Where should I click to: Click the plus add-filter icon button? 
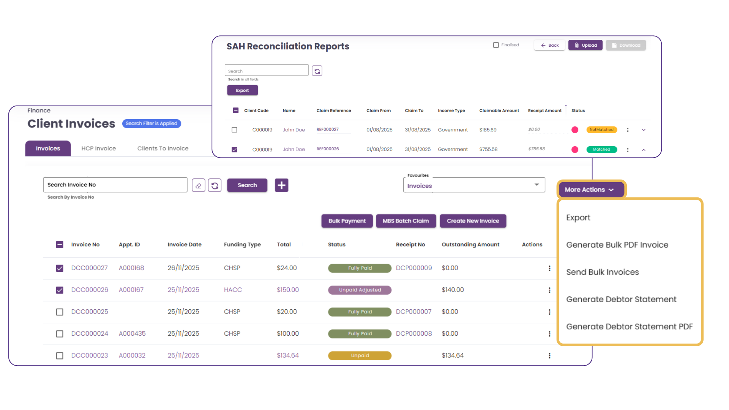click(x=281, y=185)
